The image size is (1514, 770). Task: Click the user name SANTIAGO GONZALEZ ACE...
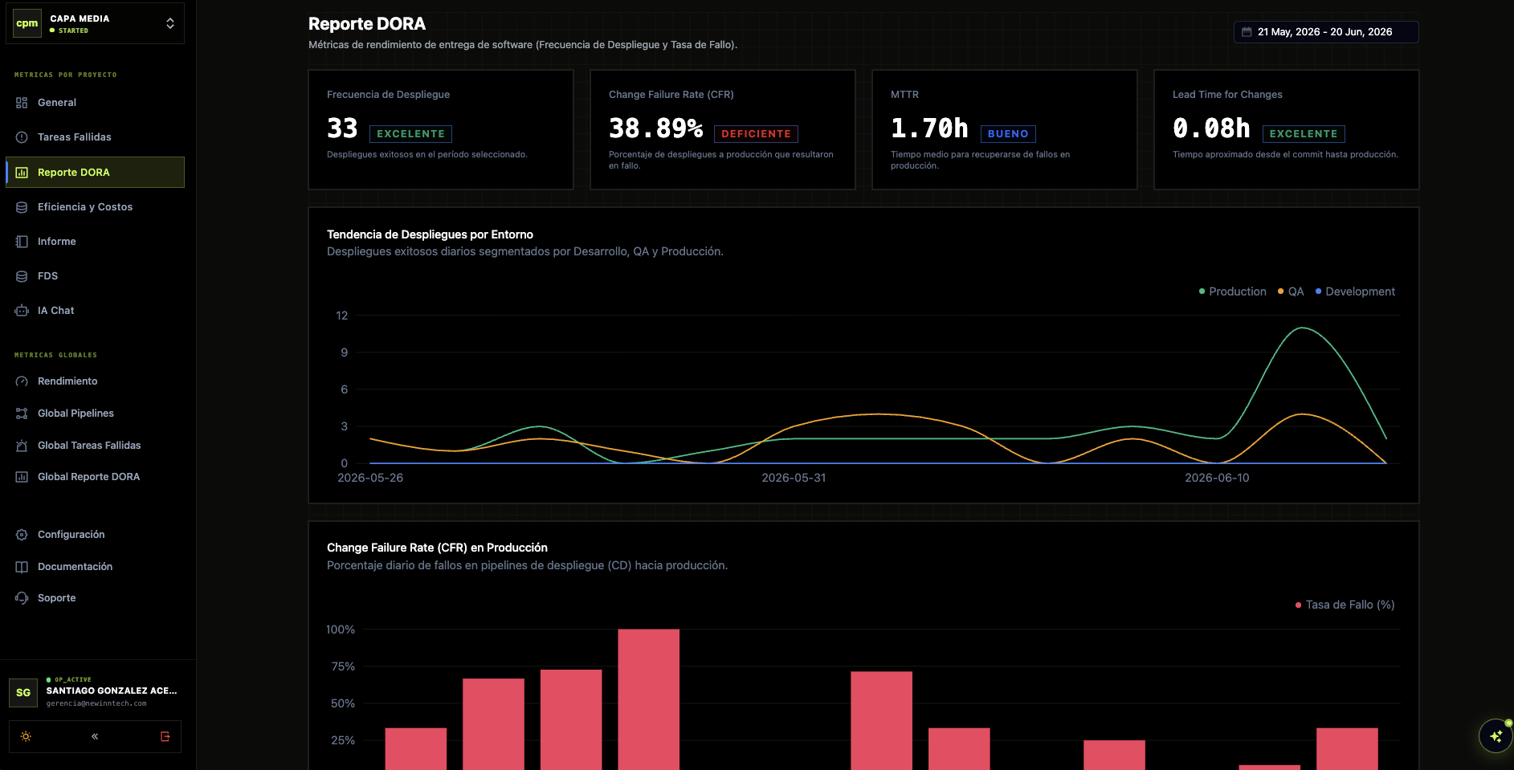point(112,691)
